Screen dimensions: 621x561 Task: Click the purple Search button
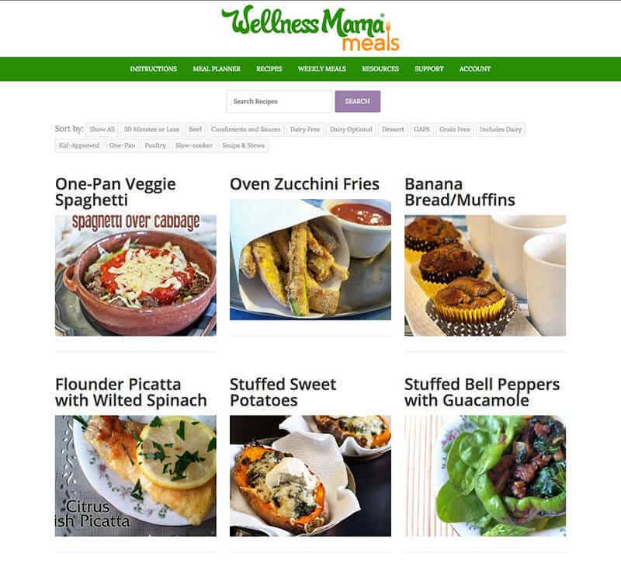point(358,102)
